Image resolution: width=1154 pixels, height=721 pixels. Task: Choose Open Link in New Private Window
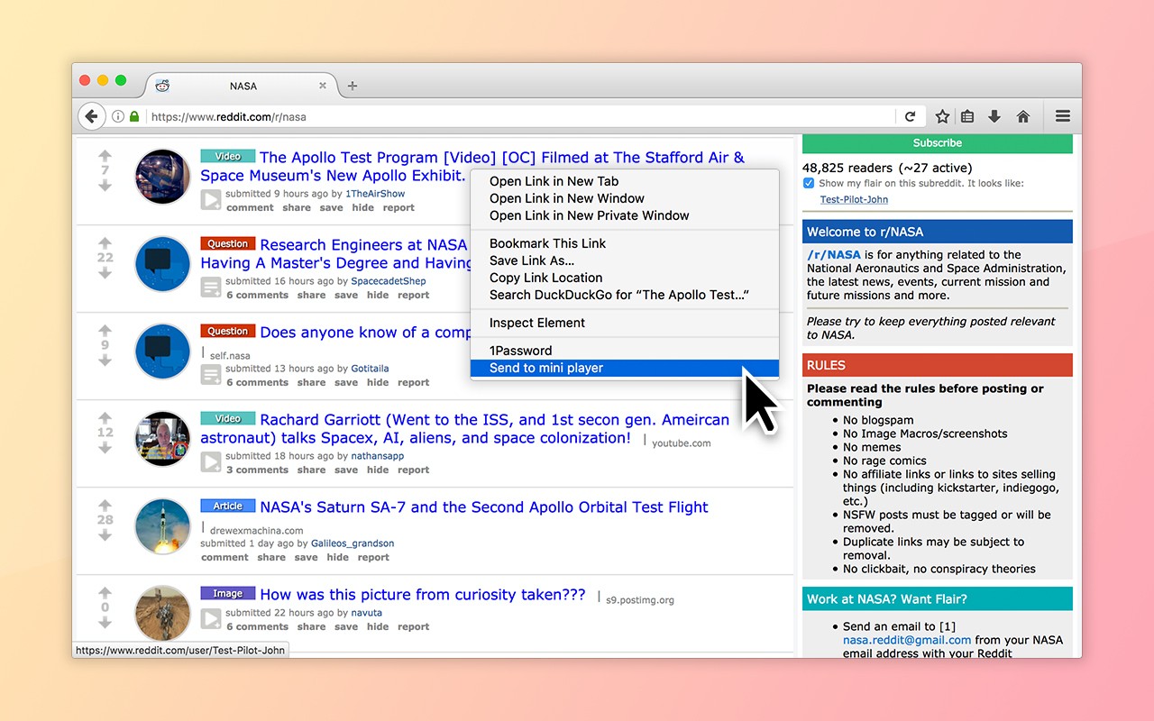point(589,215)
